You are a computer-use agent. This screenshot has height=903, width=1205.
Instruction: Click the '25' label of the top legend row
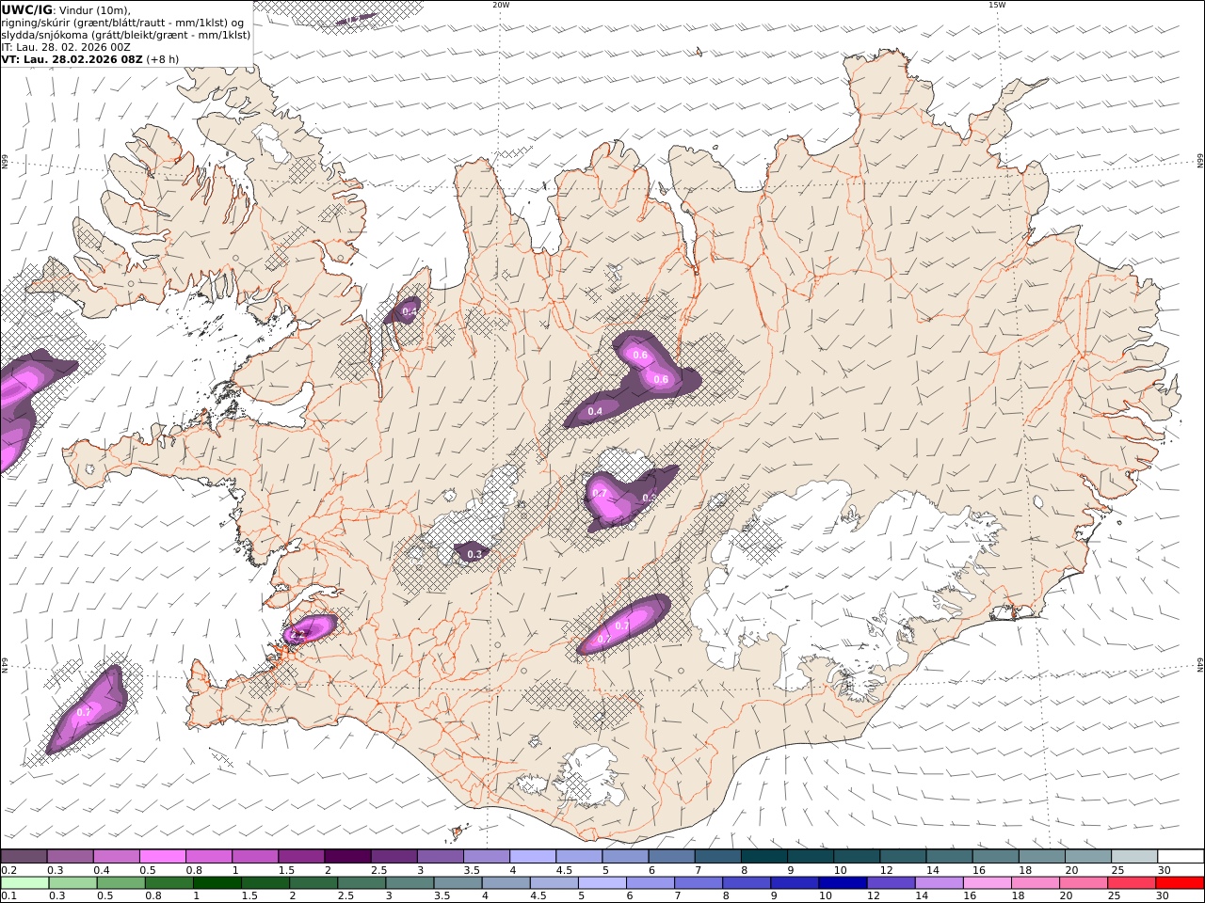point(1117,870)
